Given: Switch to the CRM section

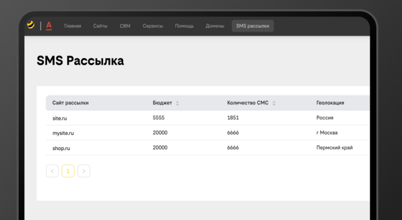Looking at the screenshot, I should click(125, 26).
